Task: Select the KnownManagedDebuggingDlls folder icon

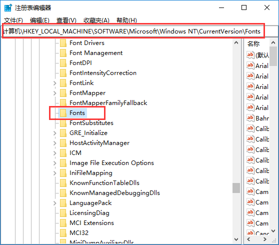Action: pos(63,193)
